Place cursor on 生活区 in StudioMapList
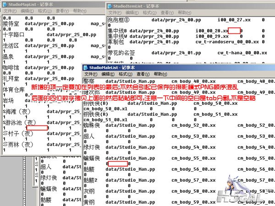Screen dimensions: 275x206 click(11, 46)
